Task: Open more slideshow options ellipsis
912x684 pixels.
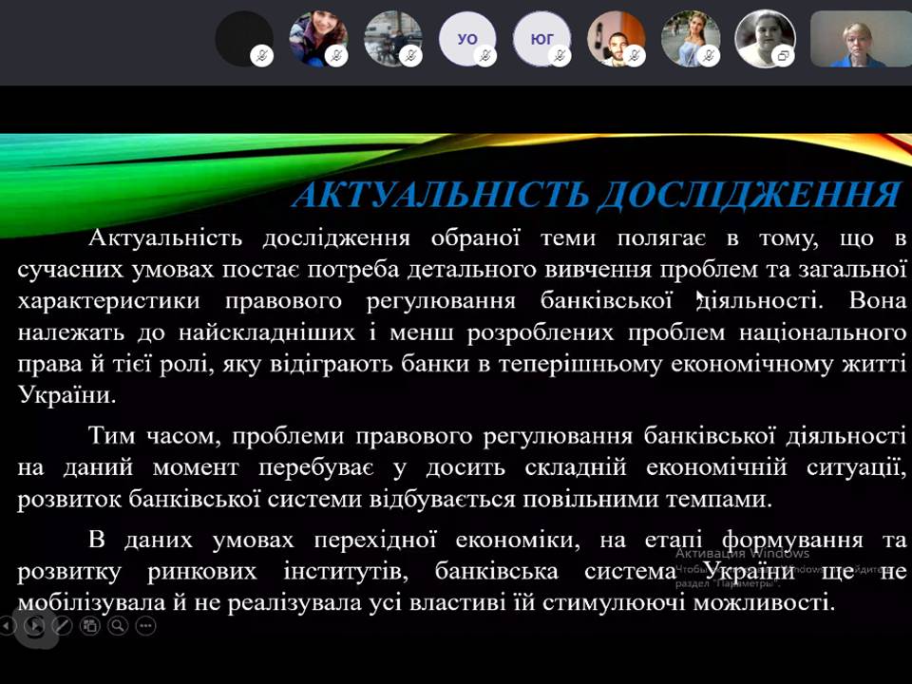Action: point(144,625)
